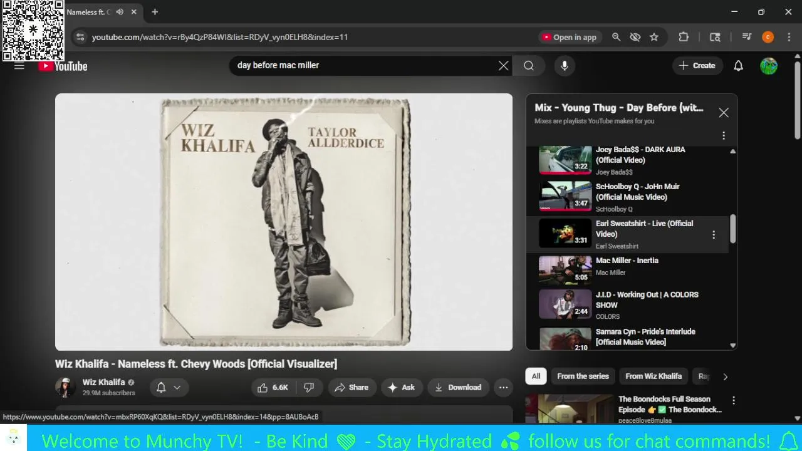Viewport: 802px width, 451px height.
Task: Open a new browser tab
Action: [x=155, y=12]
